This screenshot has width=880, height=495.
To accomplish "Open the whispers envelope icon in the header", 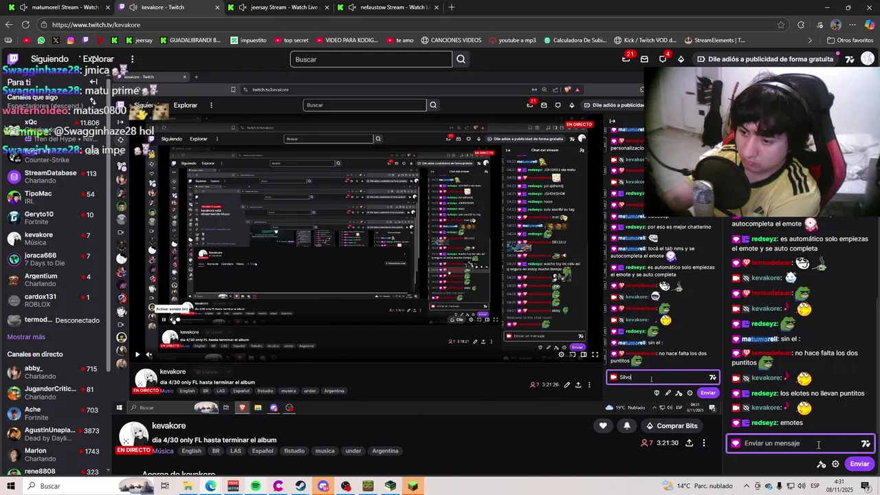I will pyautogui.click(x=644, y=59).
